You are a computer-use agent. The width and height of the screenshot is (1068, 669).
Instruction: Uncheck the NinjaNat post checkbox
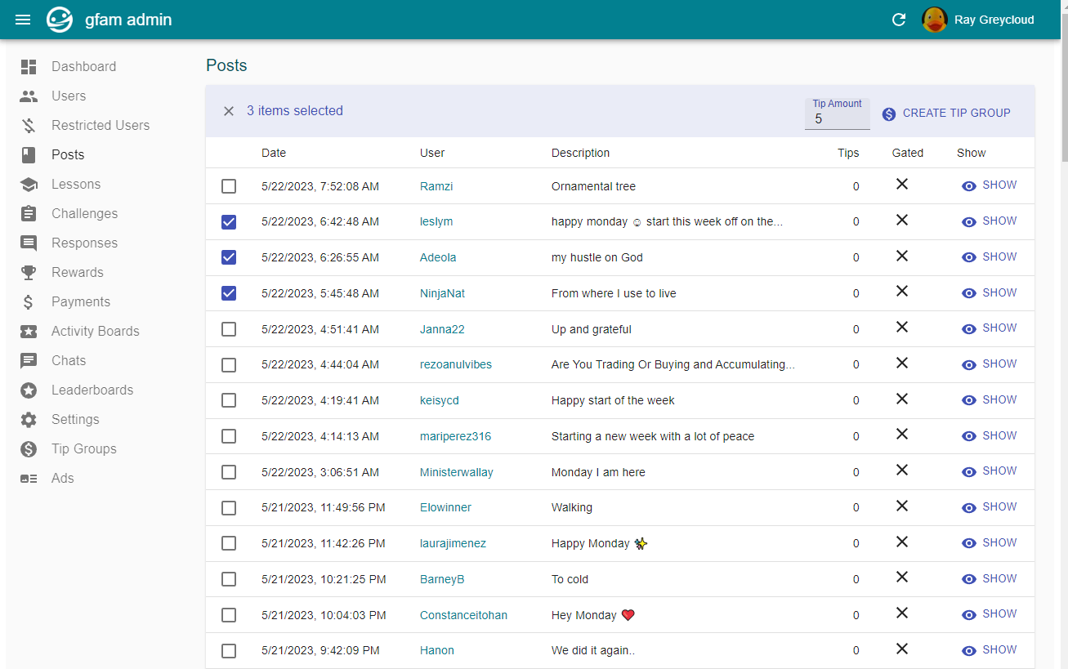coord(229,293)
